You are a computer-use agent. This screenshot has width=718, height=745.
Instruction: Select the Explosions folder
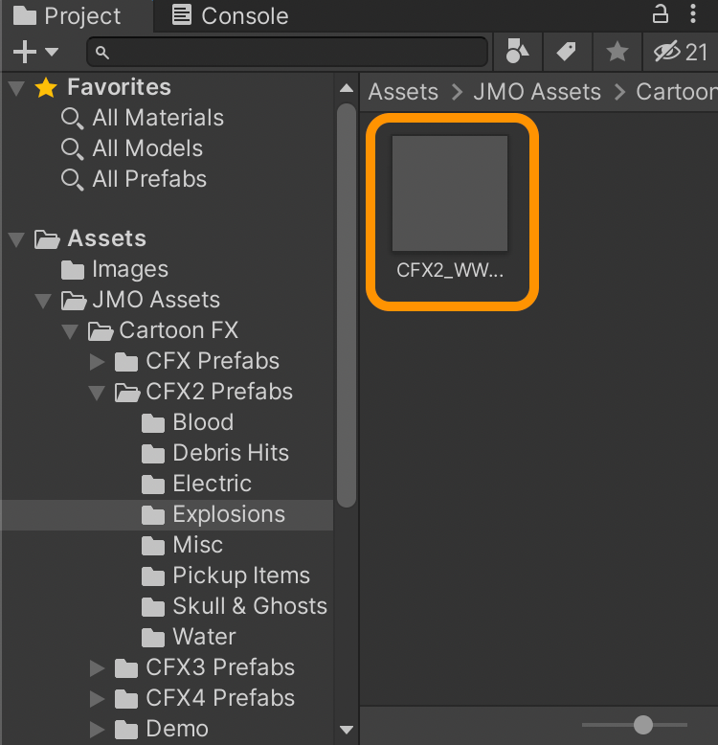168,514
